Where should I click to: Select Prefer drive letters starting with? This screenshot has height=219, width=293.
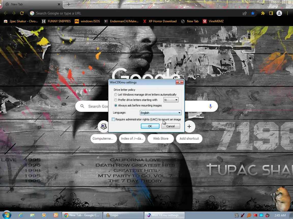[x=116, y=100]
